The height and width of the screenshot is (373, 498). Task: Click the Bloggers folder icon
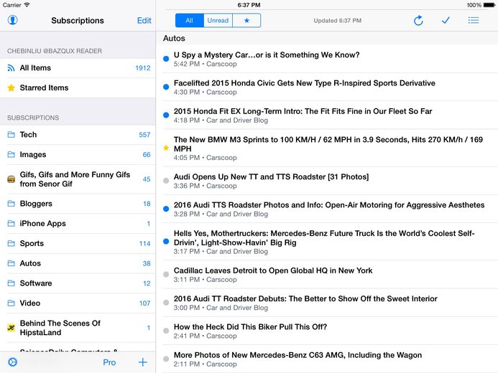tap(11, 204)
